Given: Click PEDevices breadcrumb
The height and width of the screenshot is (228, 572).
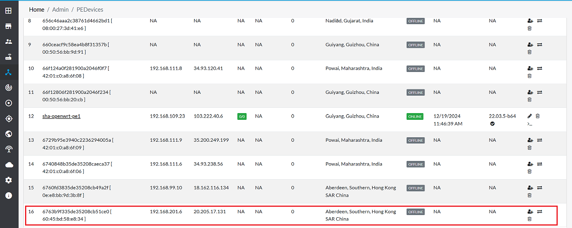Looking at the screenshot, I should 90,9.
